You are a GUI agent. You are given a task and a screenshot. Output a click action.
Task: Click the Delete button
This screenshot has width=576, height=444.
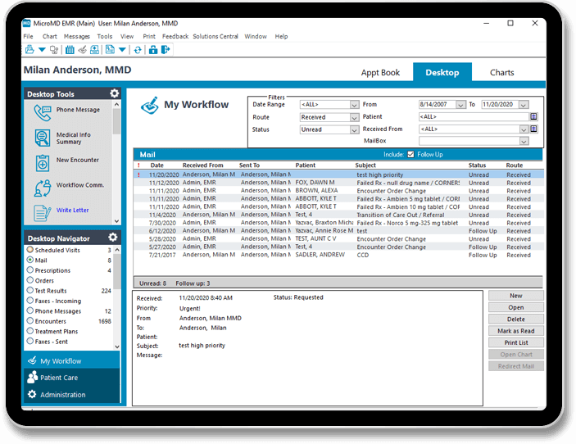tap(515, 319)
